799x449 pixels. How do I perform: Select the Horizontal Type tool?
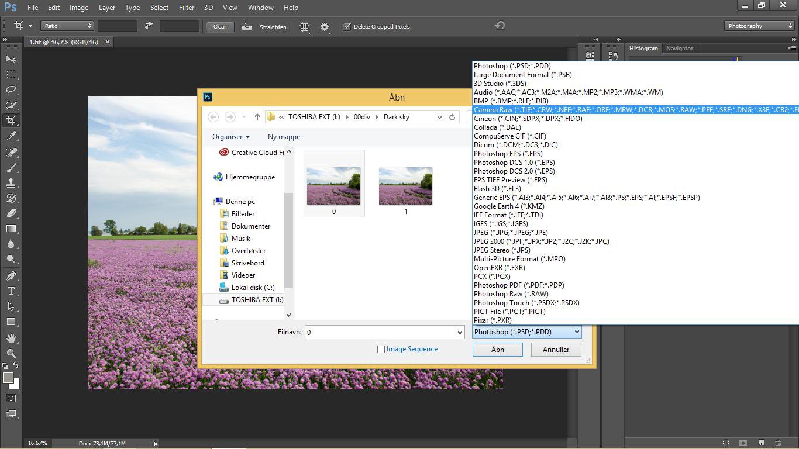(x=11, y=291)
